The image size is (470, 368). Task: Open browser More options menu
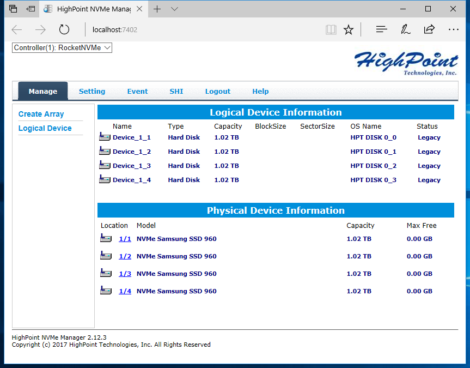[x=454, y=29]
